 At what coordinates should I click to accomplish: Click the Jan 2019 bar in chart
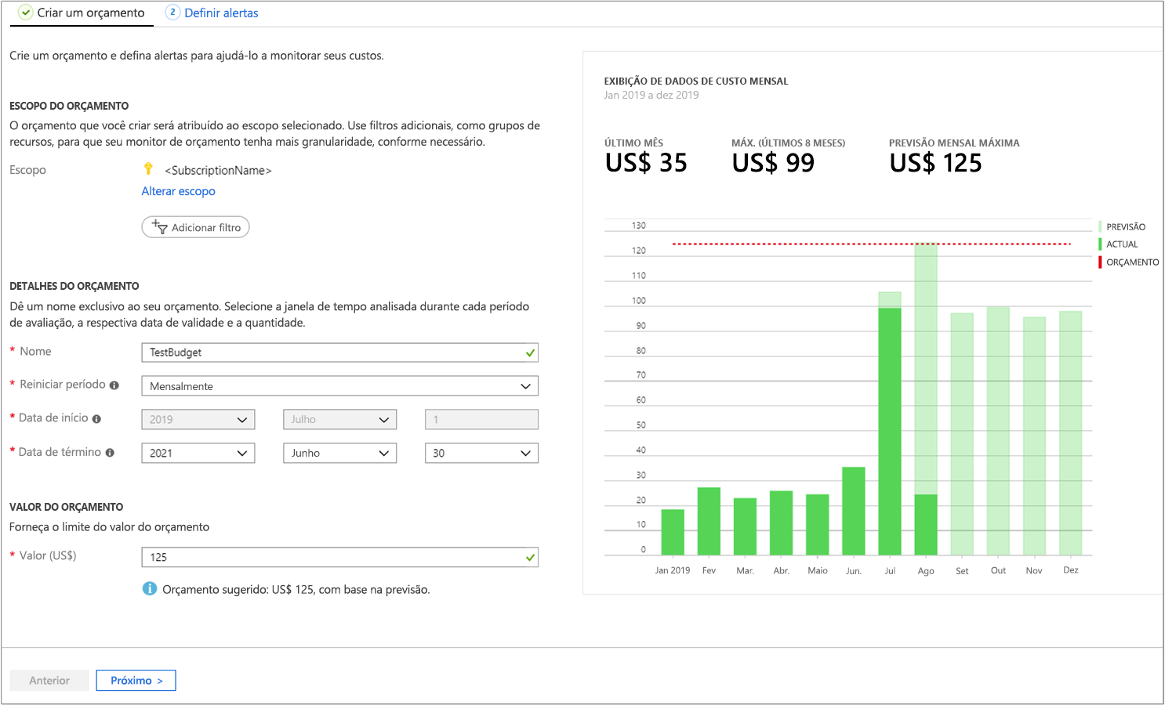pos(673,533)
